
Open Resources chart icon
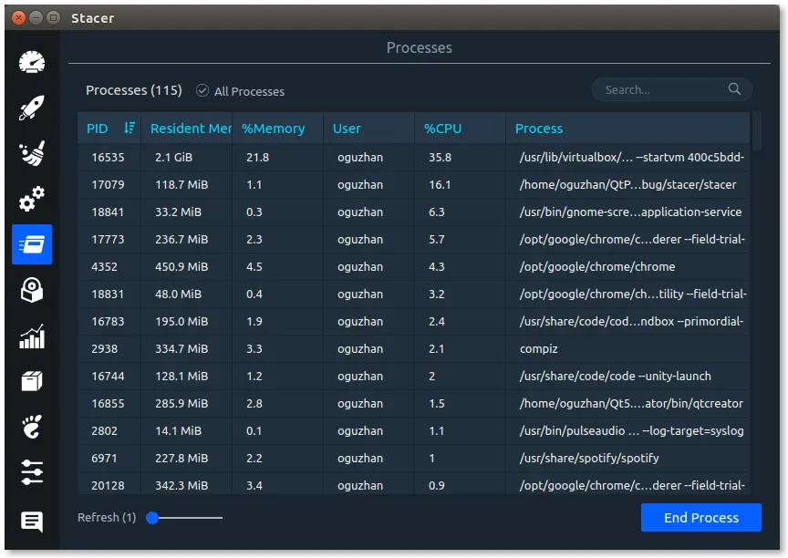[32, 336]
